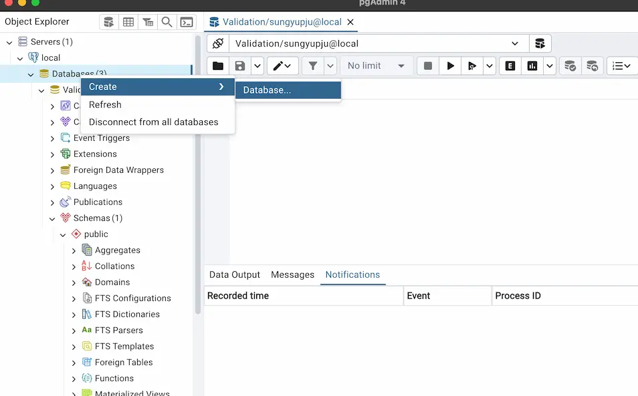Select Collations tree item
638x396 pixels.
point(114,266)
